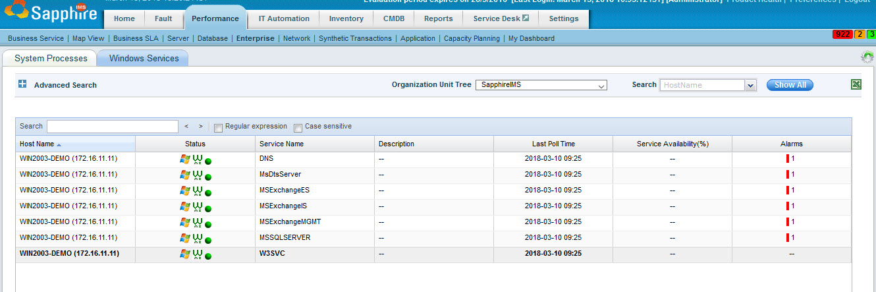Expand Advanced Search with the plus icon
The height and width of the screenshot is (292, 876).
pyautogui.click(x=22, y=84)
